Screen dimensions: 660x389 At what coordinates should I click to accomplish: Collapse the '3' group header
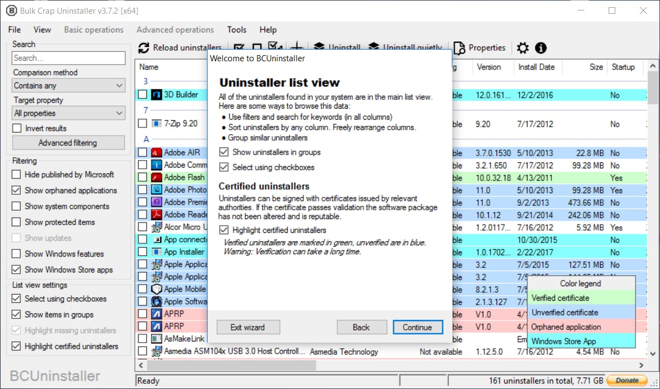(146, 81)
